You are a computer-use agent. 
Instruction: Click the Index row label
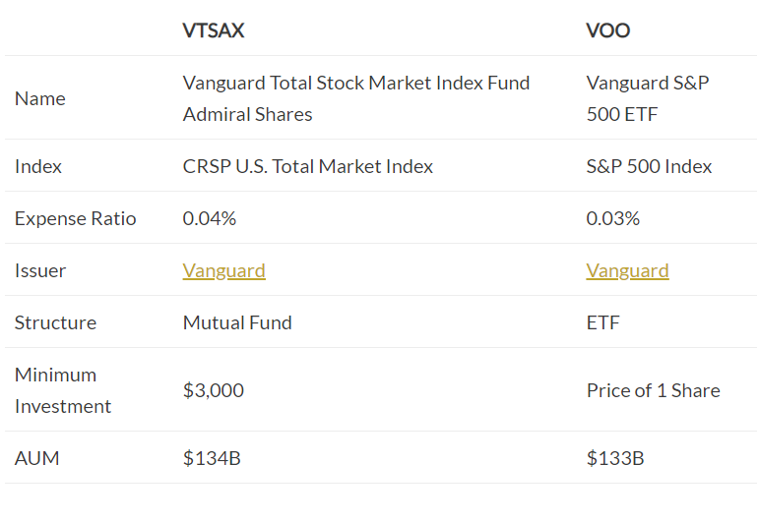pos(38,166)
